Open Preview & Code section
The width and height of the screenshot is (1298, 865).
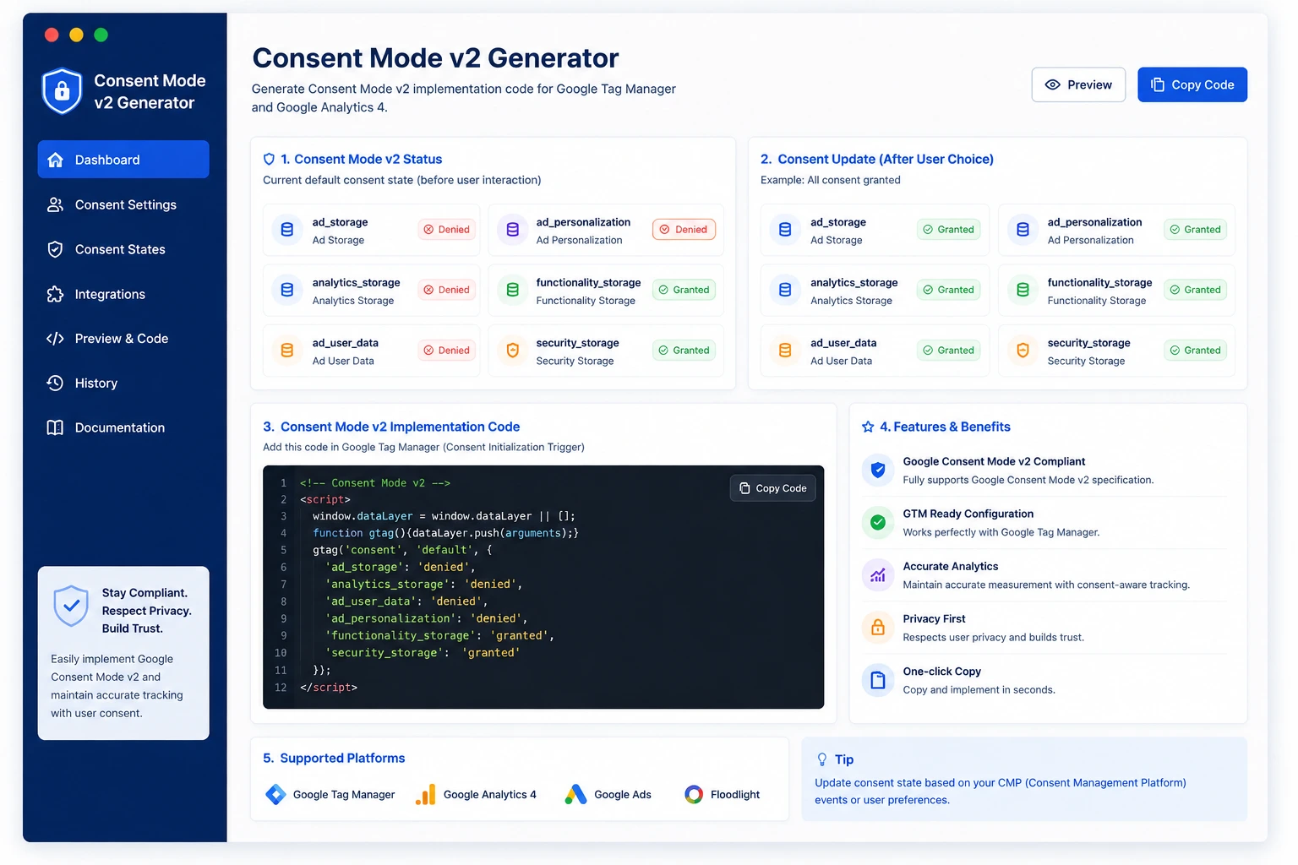point(123,338)
